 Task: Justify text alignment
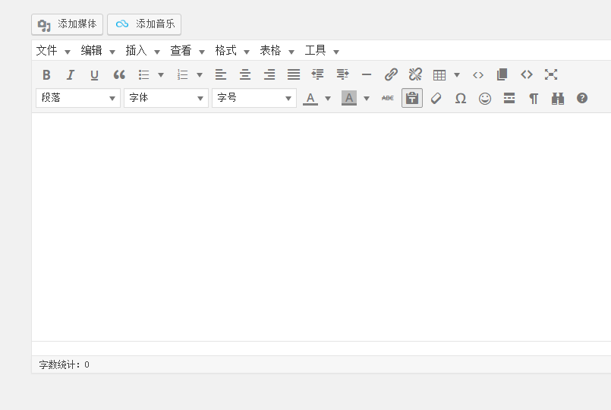point(294,74)
